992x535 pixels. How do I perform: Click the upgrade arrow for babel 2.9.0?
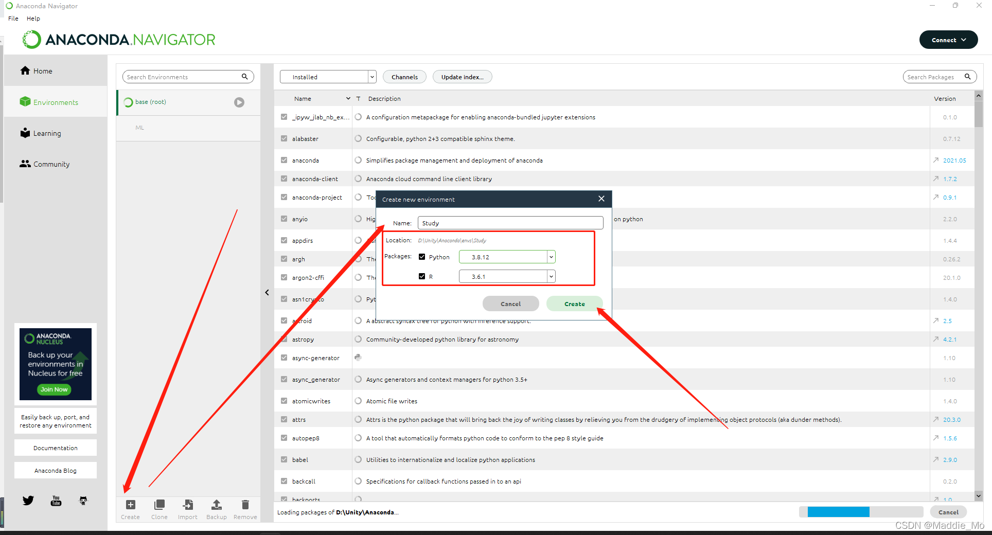(x=936, y=459)
